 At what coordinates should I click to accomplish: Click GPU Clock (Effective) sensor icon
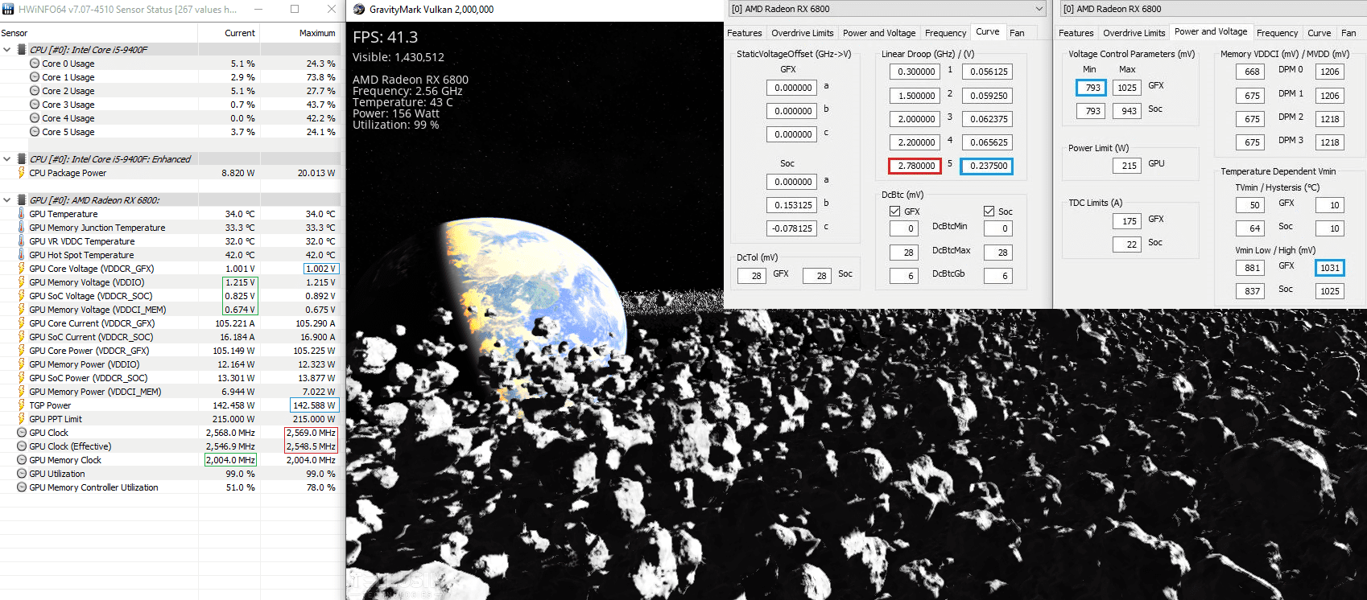(x=22, y=446)
